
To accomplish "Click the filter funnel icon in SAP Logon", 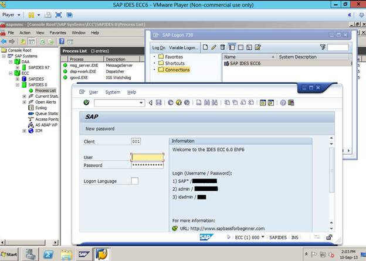I will point(323,47).
